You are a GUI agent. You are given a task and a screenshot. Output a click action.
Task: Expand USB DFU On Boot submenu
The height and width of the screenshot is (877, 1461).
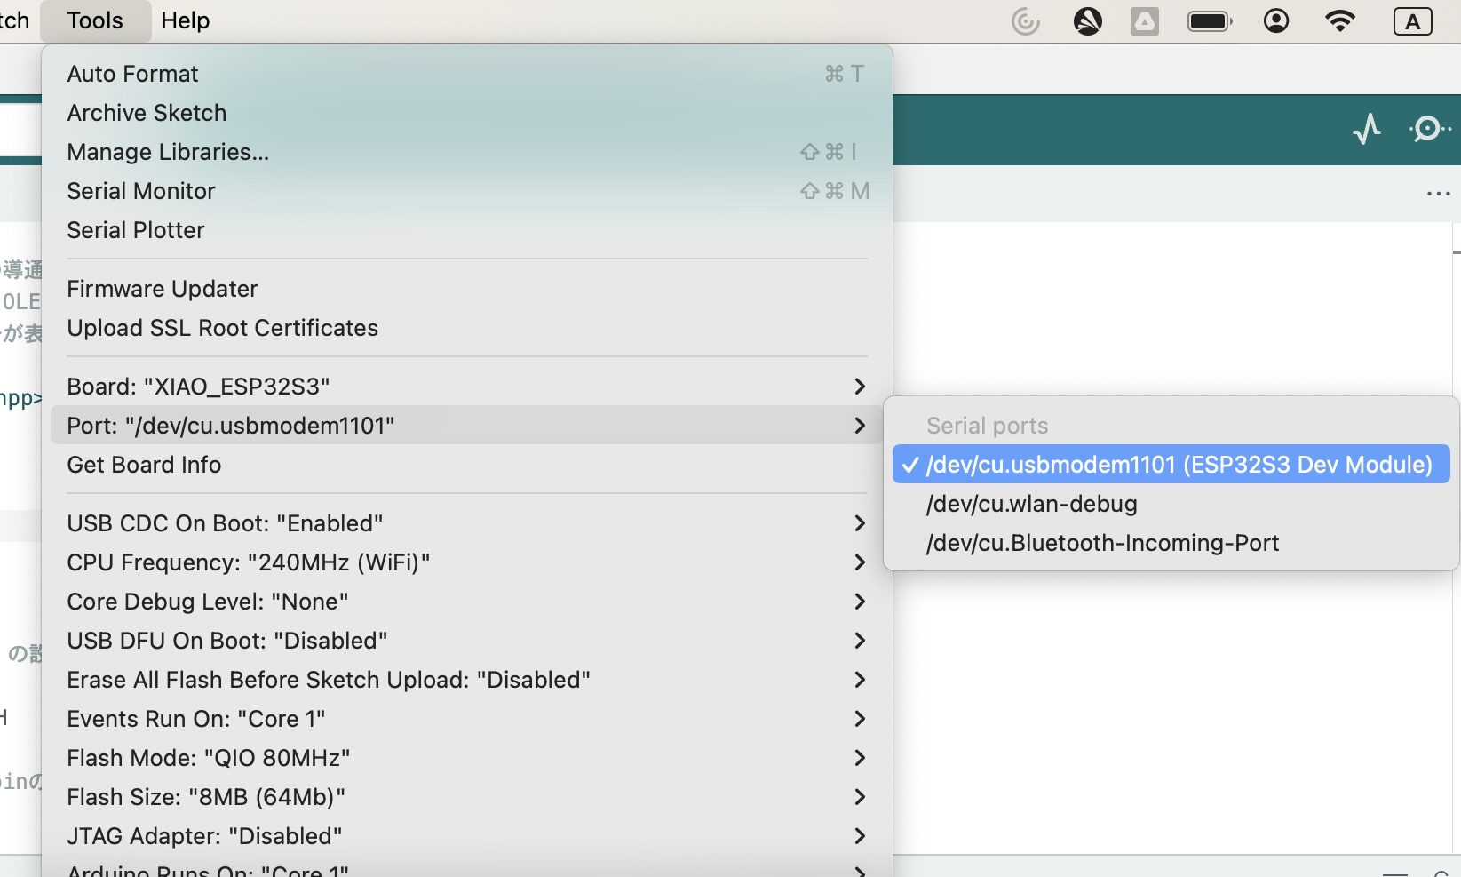pos(467,641)
